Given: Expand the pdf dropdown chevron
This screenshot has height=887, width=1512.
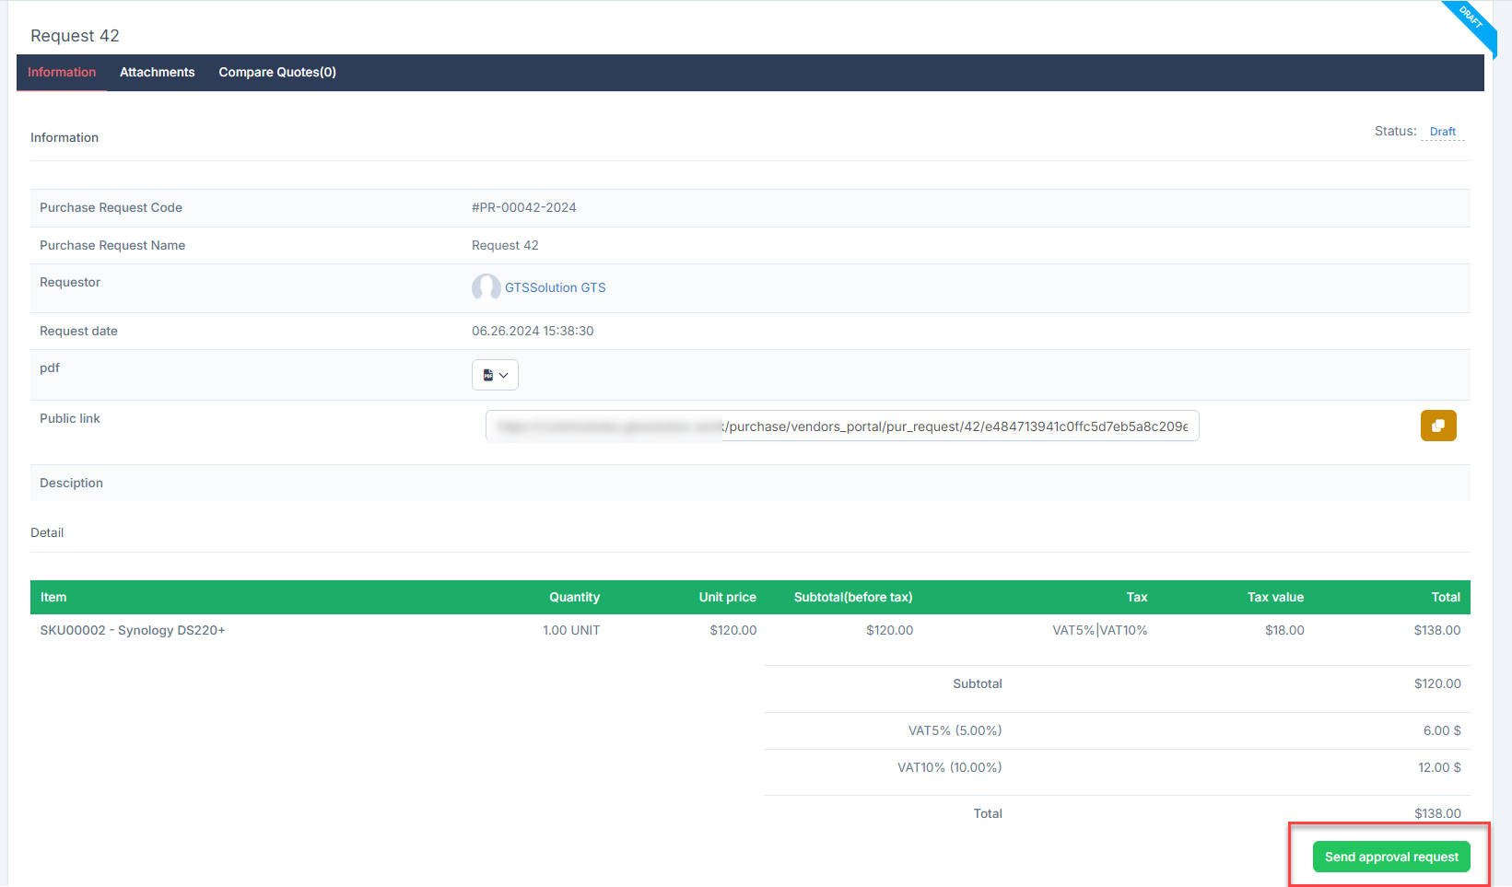Looking at the screenshot, I should 504,375.
